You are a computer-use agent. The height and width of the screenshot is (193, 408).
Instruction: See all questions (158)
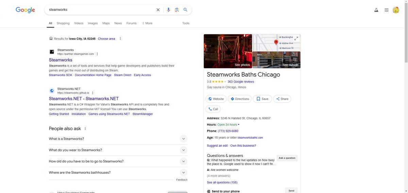point(222,182)
